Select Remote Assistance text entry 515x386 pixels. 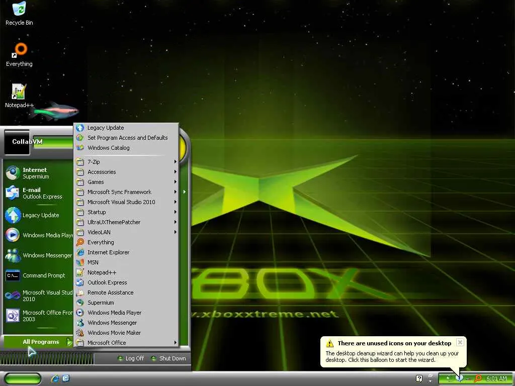pyautogui.click(x=110, y=293)
